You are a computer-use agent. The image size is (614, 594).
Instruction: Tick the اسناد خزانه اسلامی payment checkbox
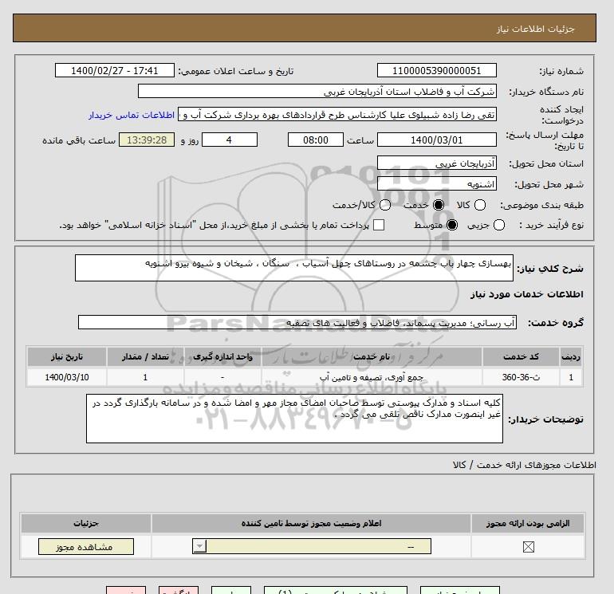point(379,225)
